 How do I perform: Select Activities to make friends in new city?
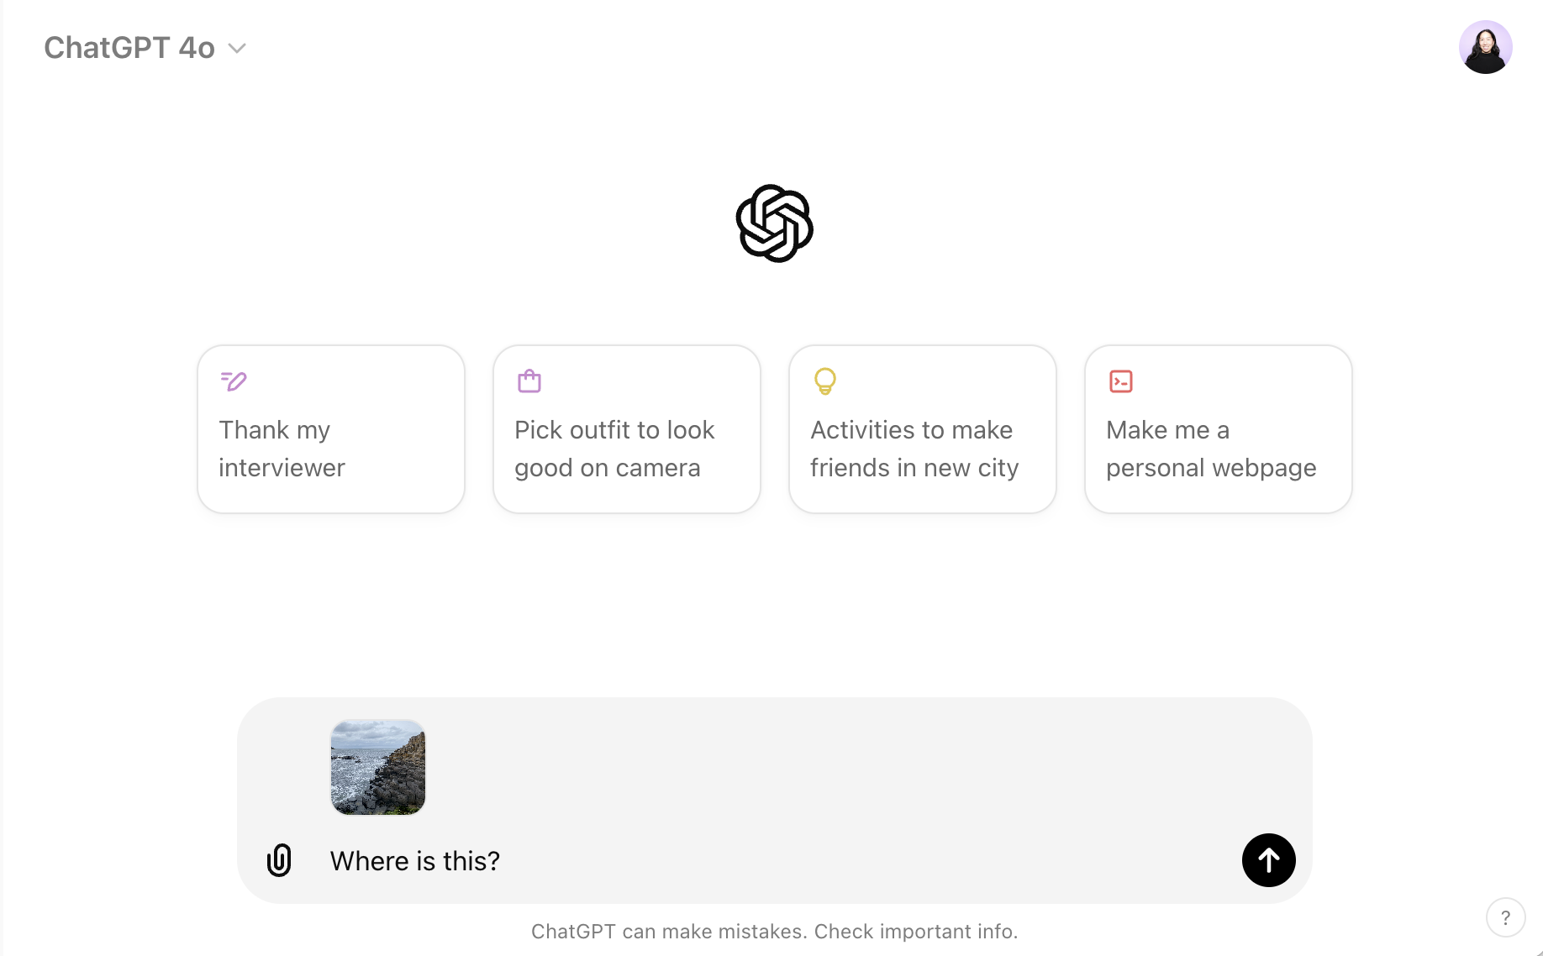(923, 429)
